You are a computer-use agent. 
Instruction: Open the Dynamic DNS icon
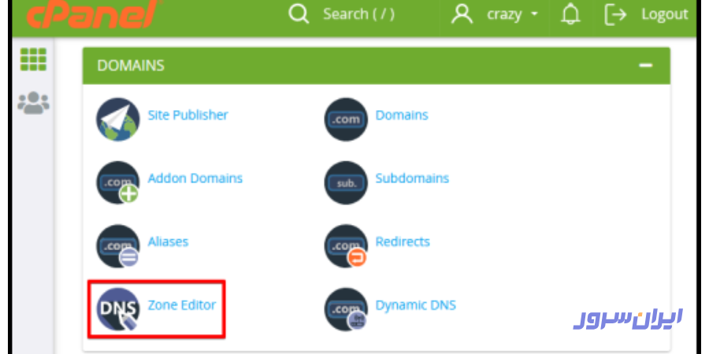[346, 308]
